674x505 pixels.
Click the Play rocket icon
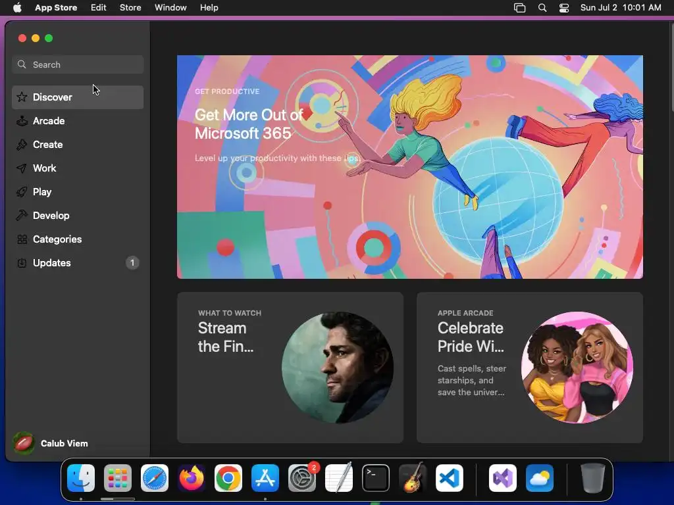point(22,191)
